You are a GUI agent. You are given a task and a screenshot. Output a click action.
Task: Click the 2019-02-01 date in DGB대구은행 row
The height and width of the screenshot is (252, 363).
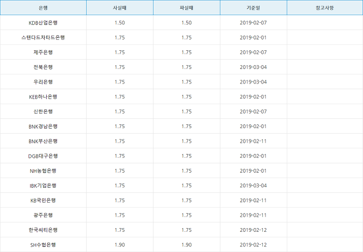(253, 156)
